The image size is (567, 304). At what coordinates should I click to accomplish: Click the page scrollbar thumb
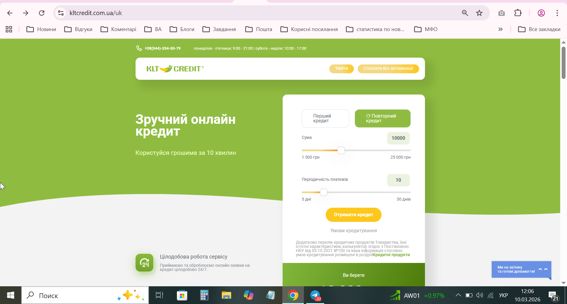coord(563,63)
